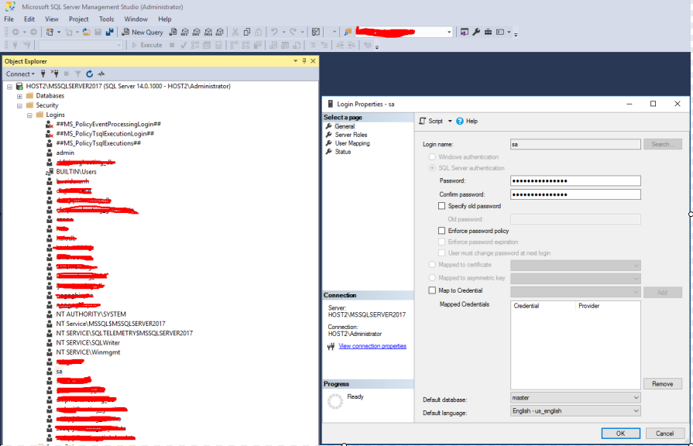
Task: Click the Undo icon on the toolbar
Action: click(x=275, y=32)
